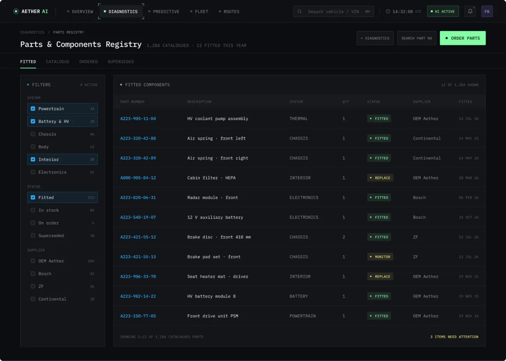
Task: Open part number A223-421-55-13
Action: tap(138, 257)
